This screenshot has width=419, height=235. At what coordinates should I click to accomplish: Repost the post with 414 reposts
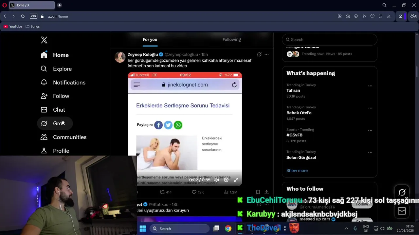pyautogui.click(x=166, y=192)
